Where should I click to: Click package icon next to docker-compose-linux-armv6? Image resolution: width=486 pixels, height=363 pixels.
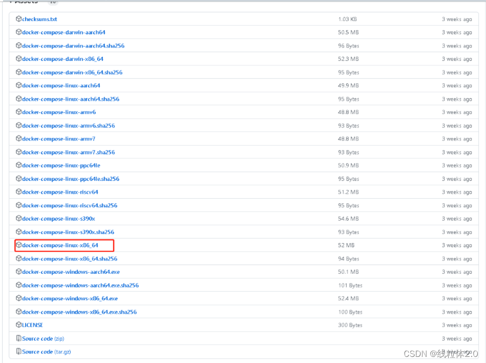(18, 112)
